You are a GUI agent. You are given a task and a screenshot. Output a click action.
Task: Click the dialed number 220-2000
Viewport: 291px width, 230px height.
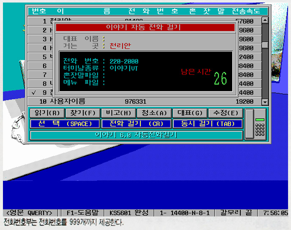coord(124,61)
